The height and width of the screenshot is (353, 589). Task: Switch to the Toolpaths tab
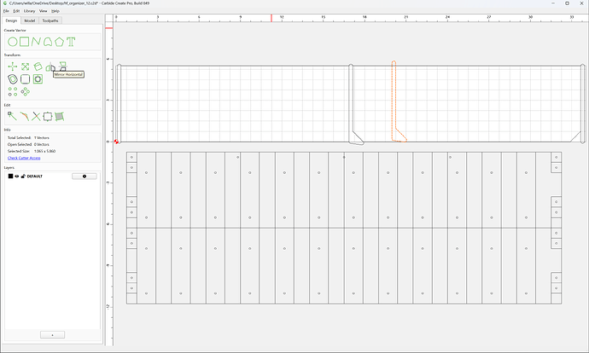click(50, 20)
